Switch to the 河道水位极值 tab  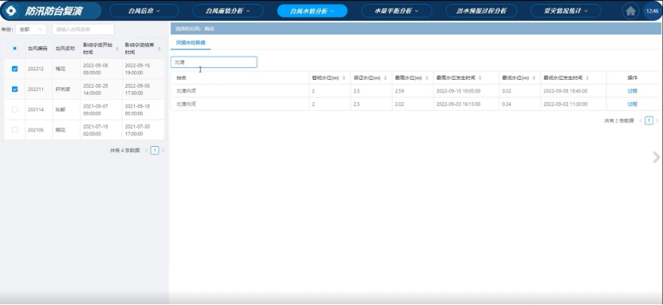point(191,43)
